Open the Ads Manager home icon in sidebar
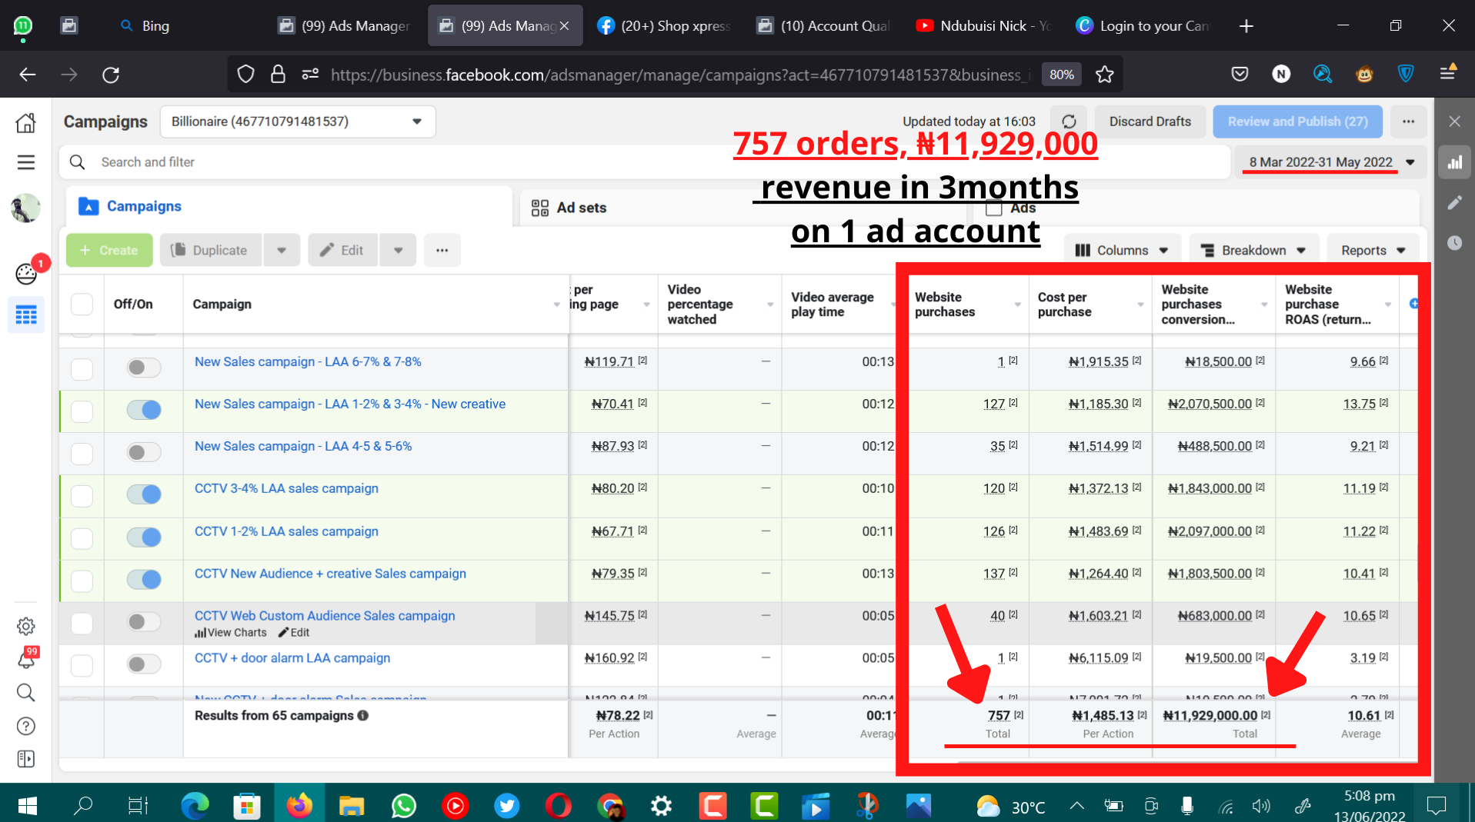Image resolution: width=1475 pixels, height=822 pixels. pos(26,123)
